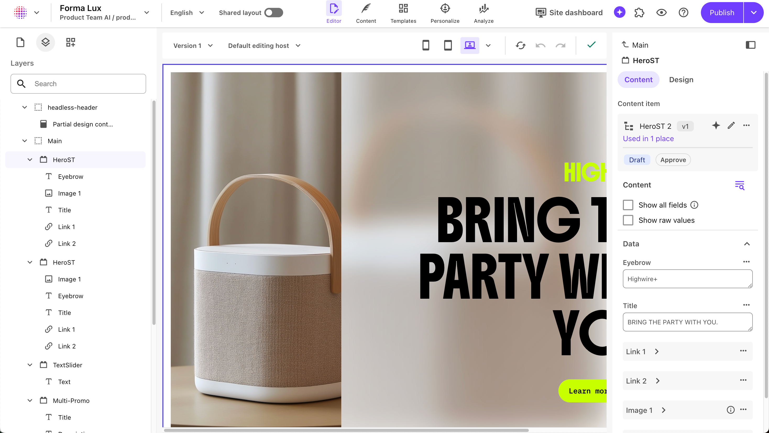Click the Approve workflow button
Image resolution: width=769 pixels, height=433 pixels.
click(673, 160)
